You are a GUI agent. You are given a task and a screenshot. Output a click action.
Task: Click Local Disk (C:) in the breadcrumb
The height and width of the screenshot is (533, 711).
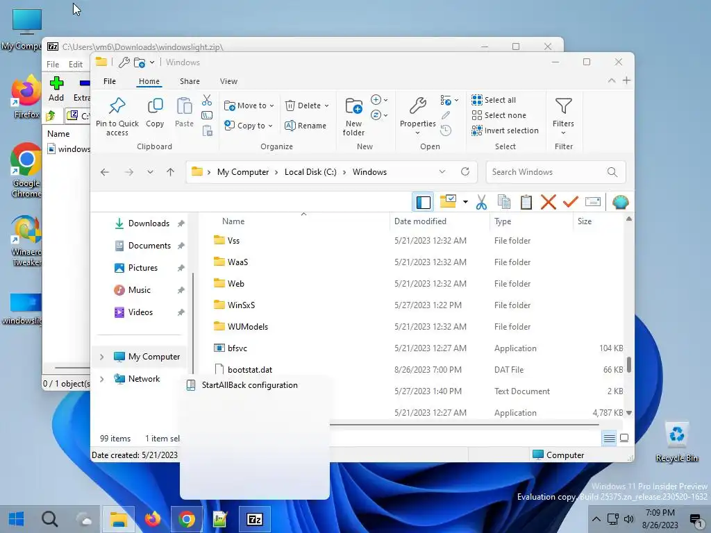point(310,172)
